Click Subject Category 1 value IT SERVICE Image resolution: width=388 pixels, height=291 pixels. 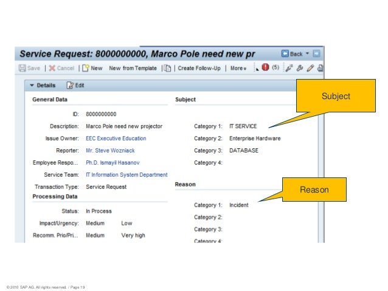click(x=243, y=126)
